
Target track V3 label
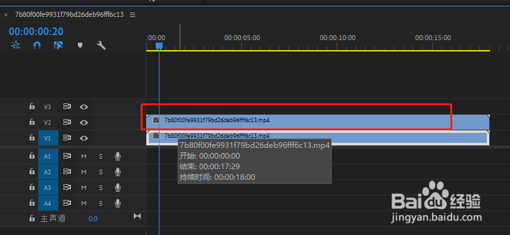point(48,107)
